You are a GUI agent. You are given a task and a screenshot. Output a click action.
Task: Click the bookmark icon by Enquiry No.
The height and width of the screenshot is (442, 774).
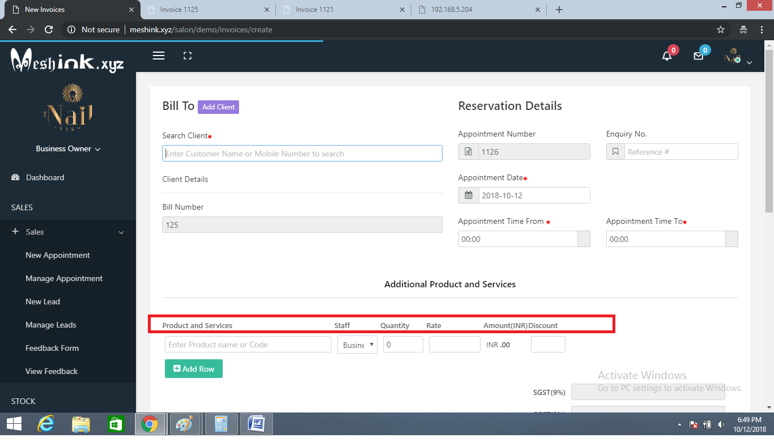click(x=615, y=152)
